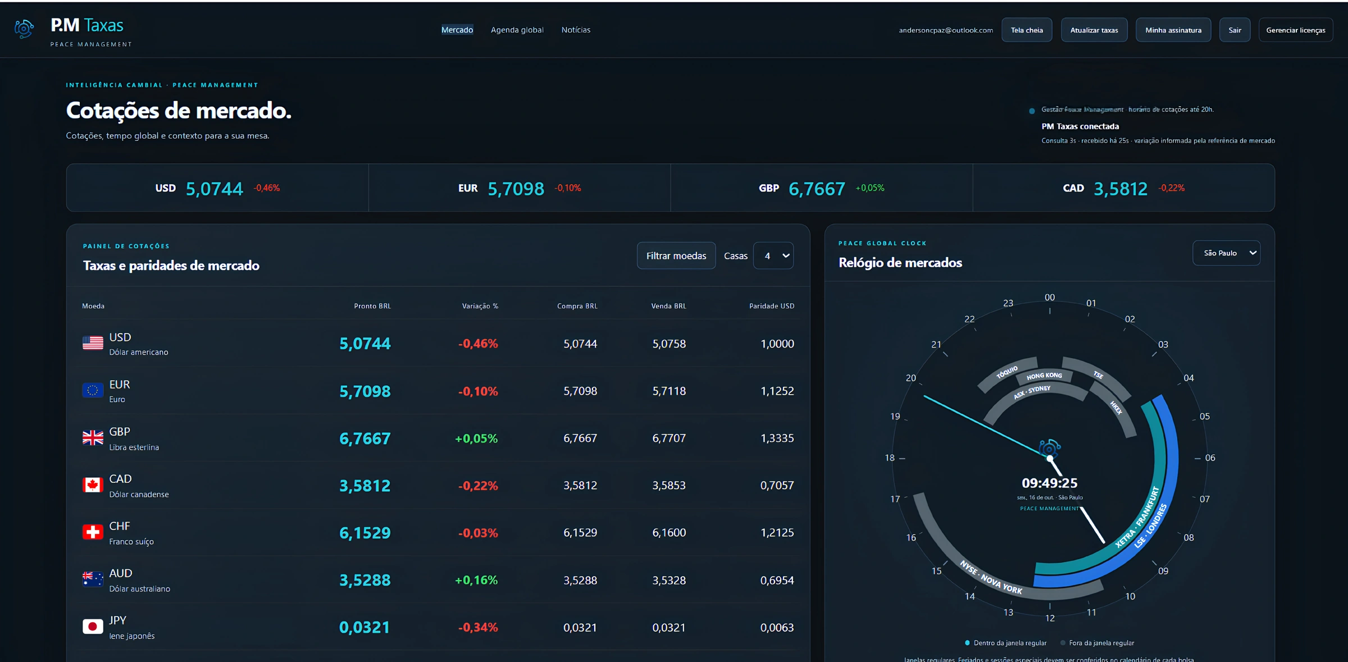The width and height of the screenshot is (1348, 662).
Task: Click Dentro da janela regular legend
Action: (x=1005, y=643)
